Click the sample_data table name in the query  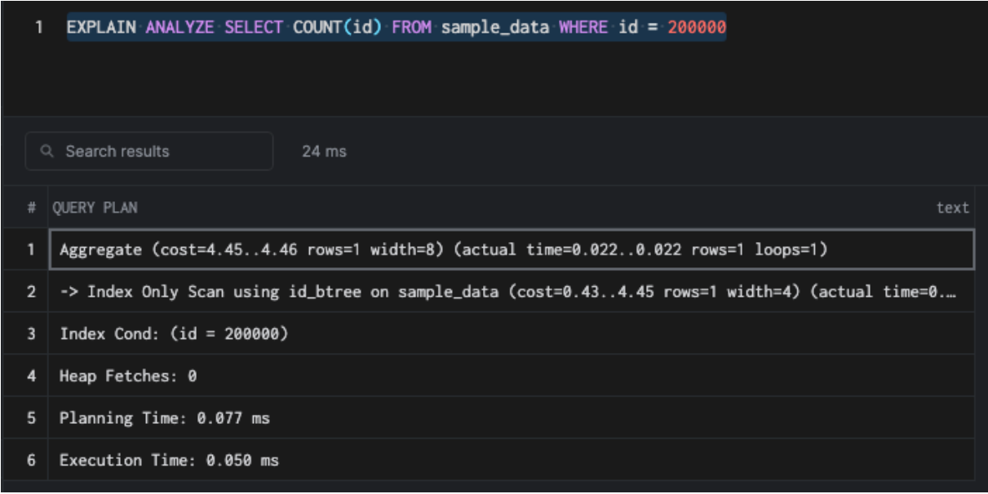tap(494, 27)
